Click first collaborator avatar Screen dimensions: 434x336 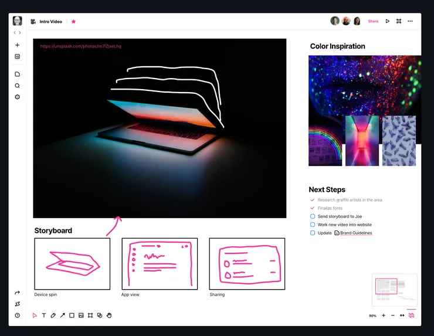click(x=335, y=21)
